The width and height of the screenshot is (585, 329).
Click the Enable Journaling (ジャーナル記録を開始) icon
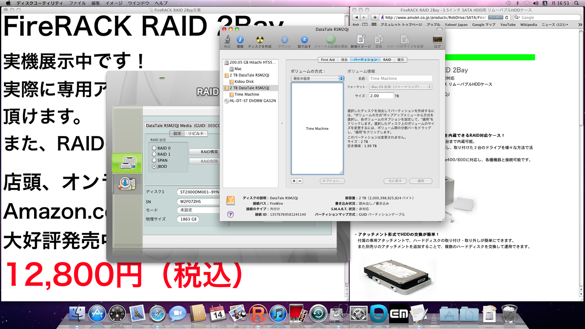pos(331,39)
